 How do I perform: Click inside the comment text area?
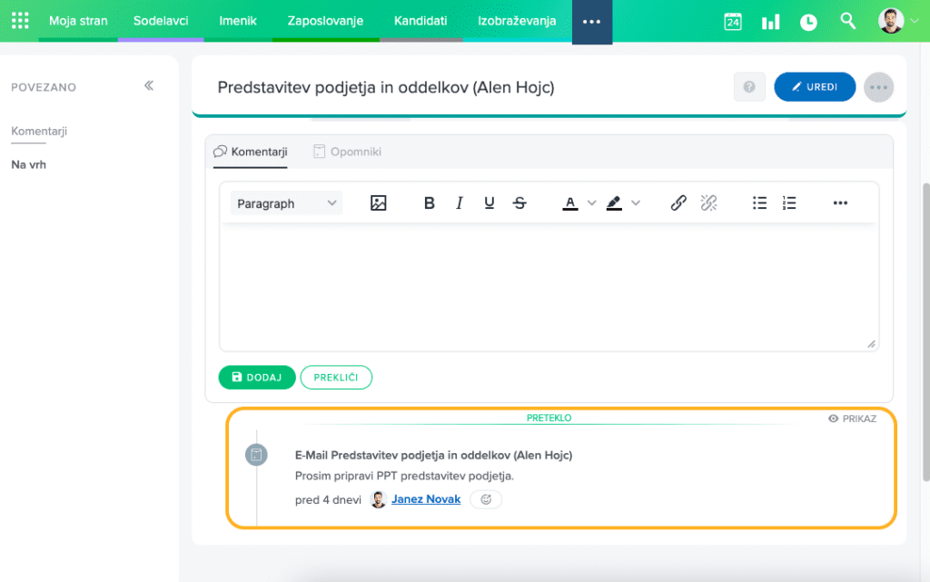(549, 286)
